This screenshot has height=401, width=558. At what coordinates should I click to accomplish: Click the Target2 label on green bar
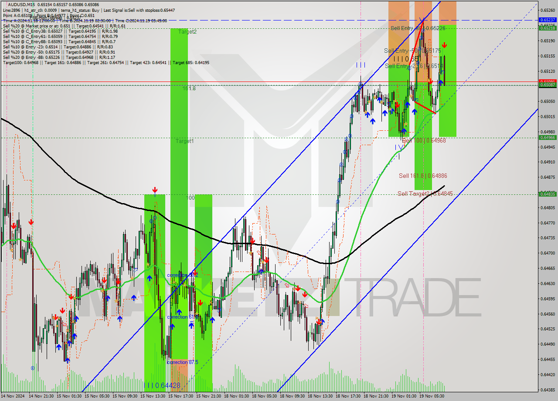[x=187, y=32]
